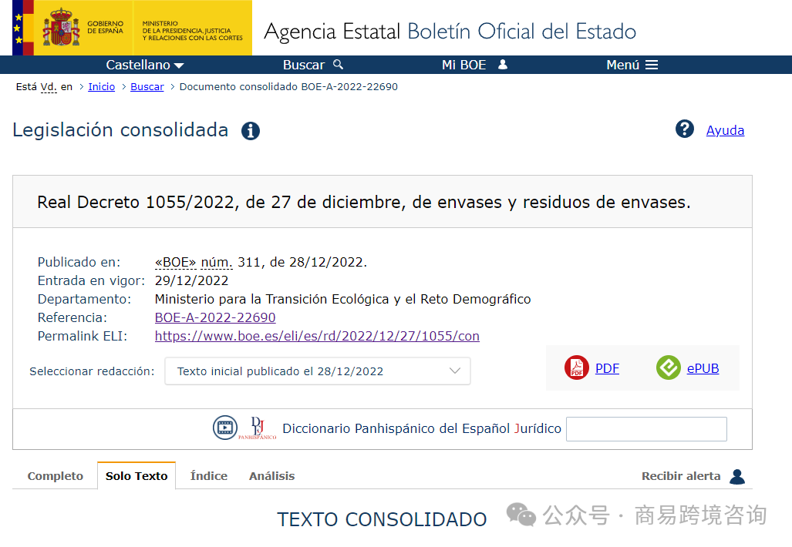Switch to the Completo tab

click(x=55, y=476)
